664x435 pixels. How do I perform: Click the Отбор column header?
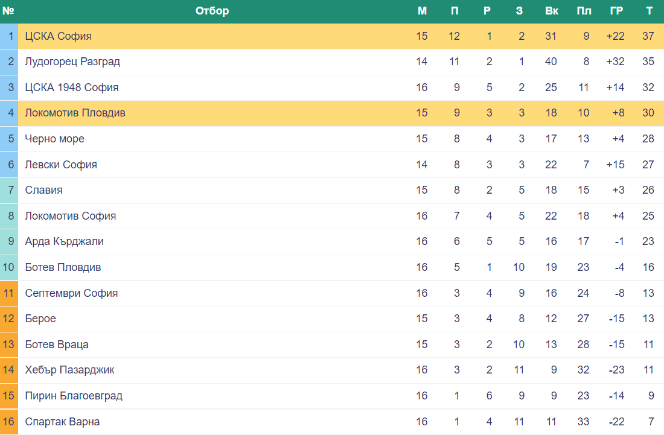pos(212,11)
